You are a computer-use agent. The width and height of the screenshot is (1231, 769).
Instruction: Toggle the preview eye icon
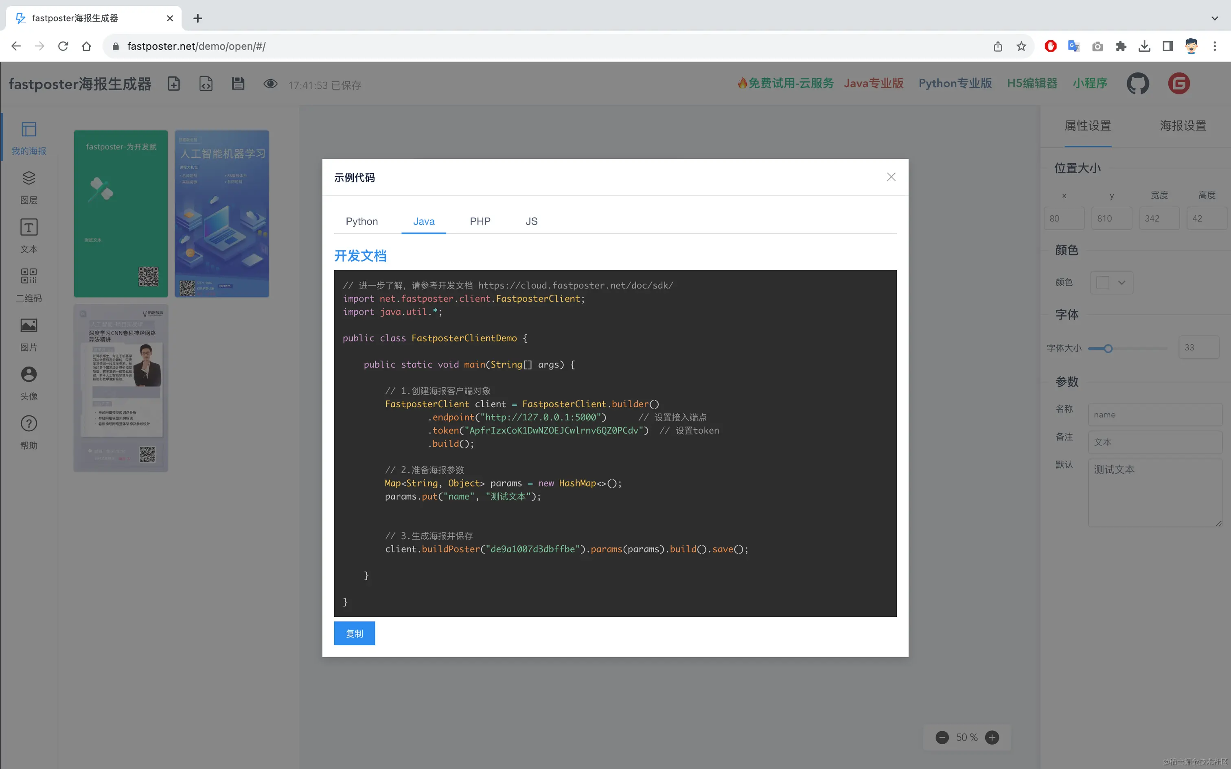270,84
